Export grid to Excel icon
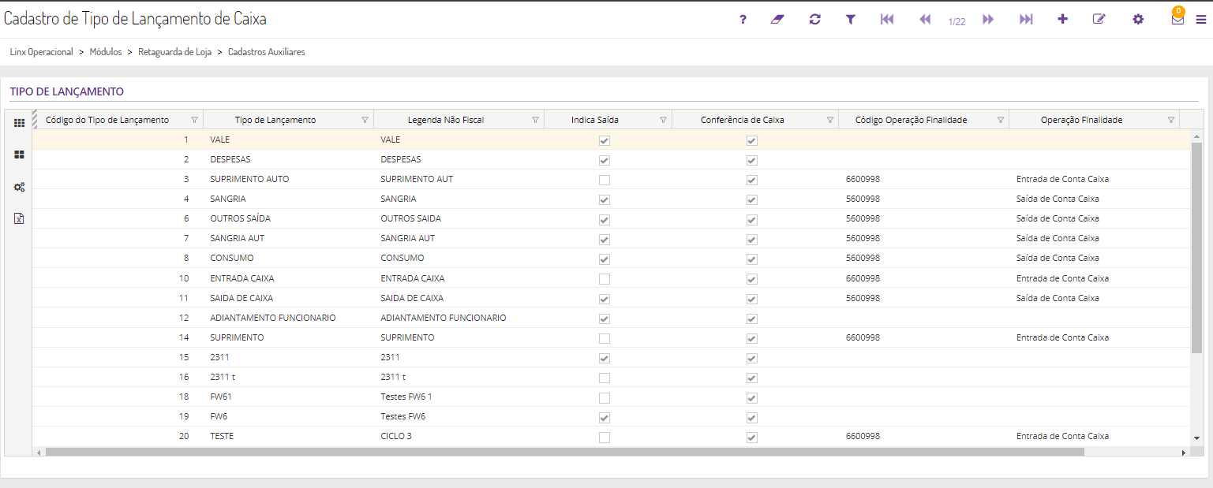Image resolution: width=1213 pixels, height=488 pixels. pos(19,218)
